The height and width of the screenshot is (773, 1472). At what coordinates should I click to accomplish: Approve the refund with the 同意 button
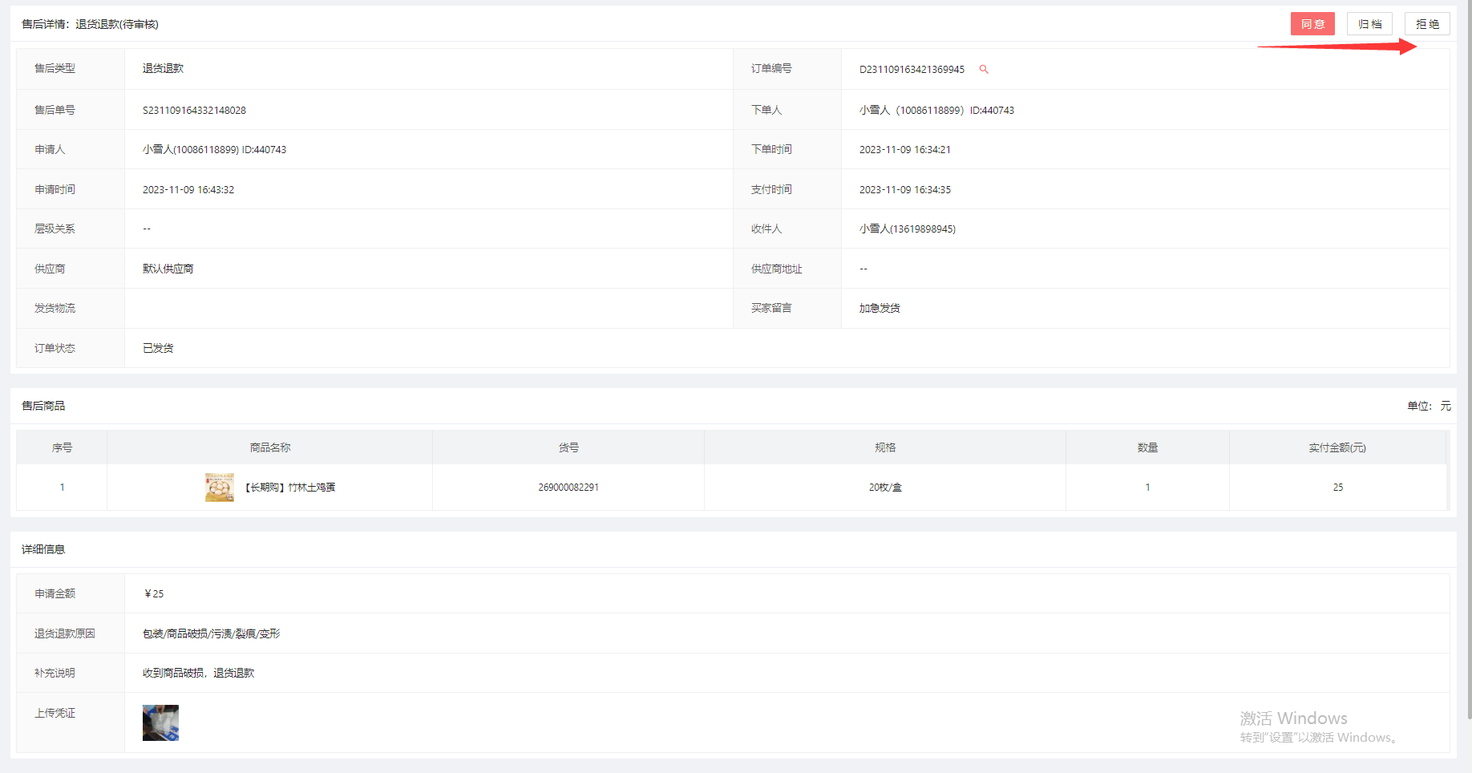click(x=1312, y=24)
